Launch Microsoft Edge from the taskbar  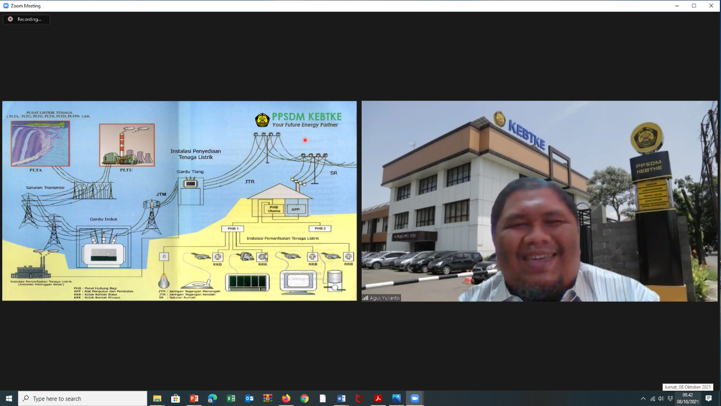(x=212, y=398)
